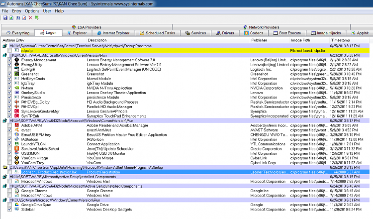This screenshot has width=373, height=219.
Task: Click the Adobe ARM icon
Action: point(16,125)
